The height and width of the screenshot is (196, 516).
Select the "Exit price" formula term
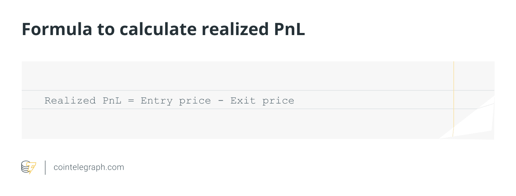click(x=262, y=101)
